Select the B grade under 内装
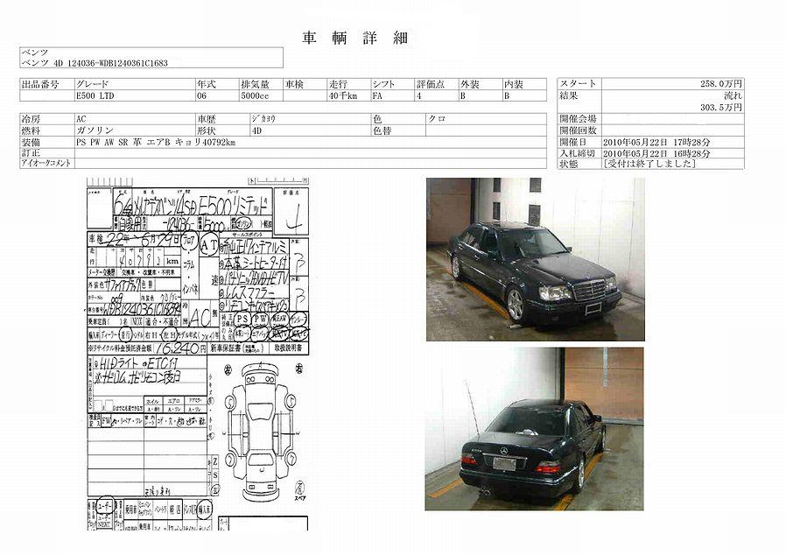This screenshot has height=555, width=786. tap(508, 95)
